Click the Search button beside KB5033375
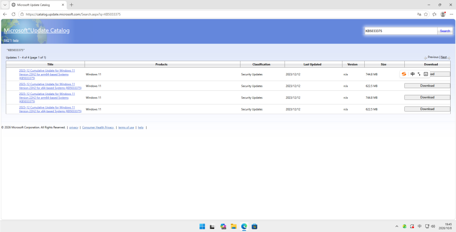Viewport: 456px width, 232px height. 445,31
